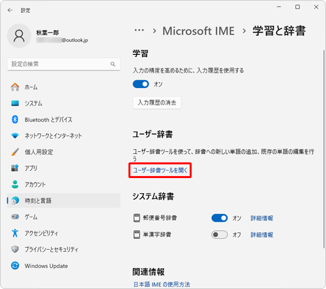Select 時刻と言語 in the sidebar

(63, 200)
